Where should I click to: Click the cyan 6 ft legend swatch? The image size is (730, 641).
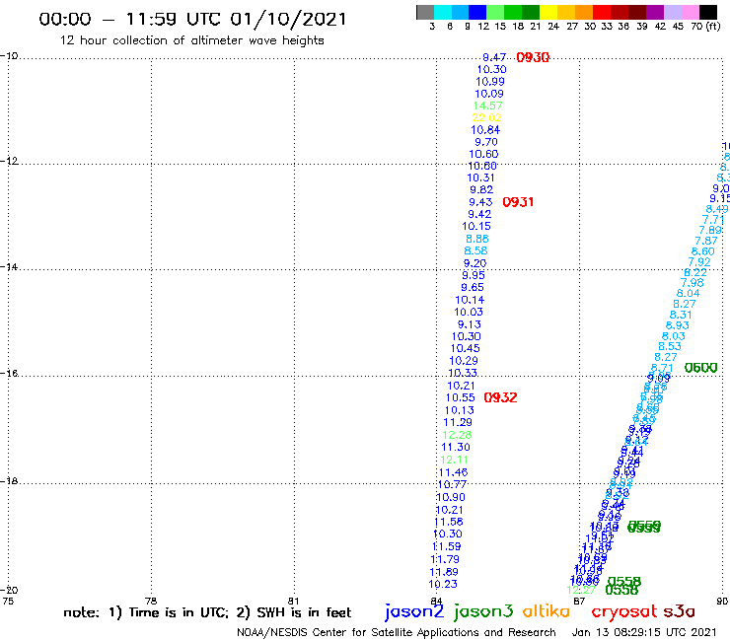[x=442, y=12]
